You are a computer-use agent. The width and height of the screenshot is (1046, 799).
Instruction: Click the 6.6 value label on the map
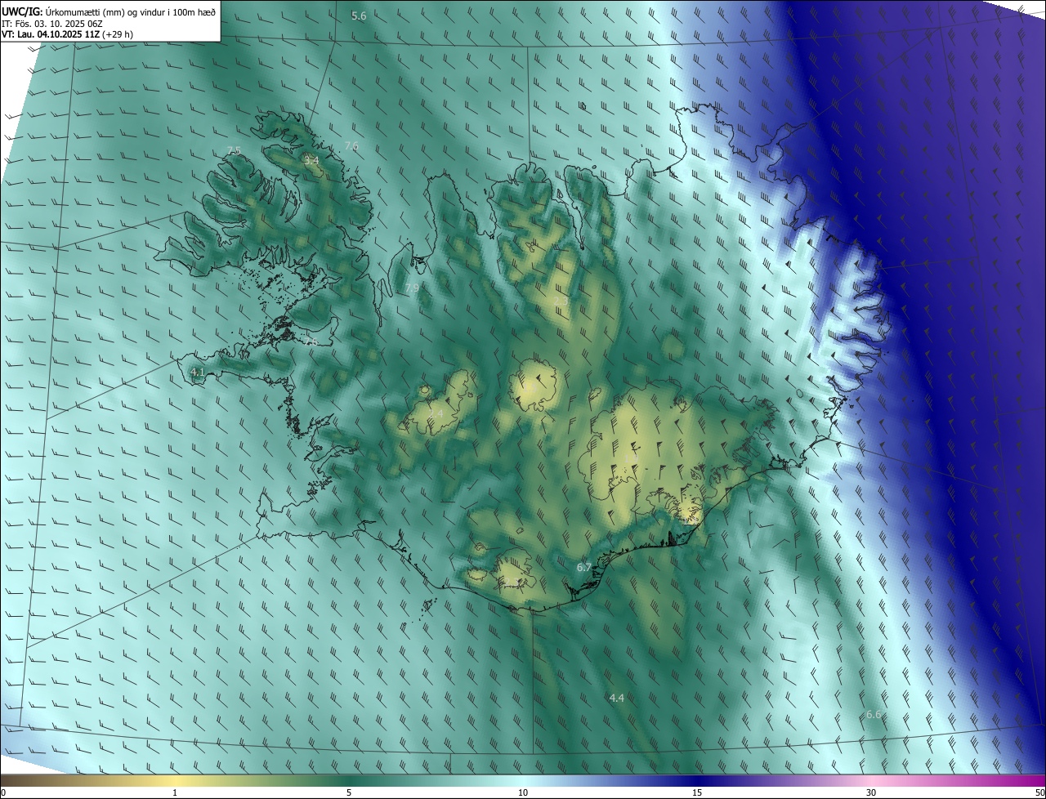click(x=874, y=715)
